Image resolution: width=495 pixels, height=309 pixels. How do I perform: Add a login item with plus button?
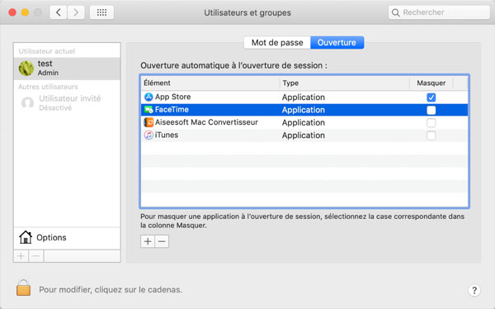click(x=148, y=241)
